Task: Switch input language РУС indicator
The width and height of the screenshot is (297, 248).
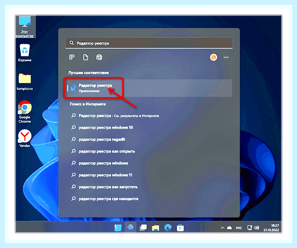Action: pyautogui.click(x=239, y=228)
